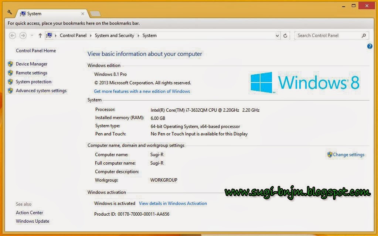This screenshot has width=378, height=236.
Task: Open Windows Update
Action: 33,221
